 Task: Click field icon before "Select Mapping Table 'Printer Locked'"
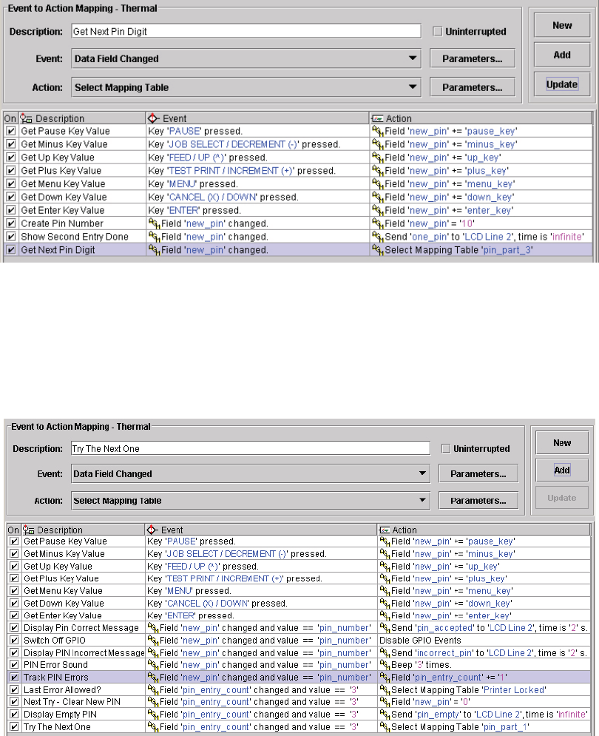(385, 689)
